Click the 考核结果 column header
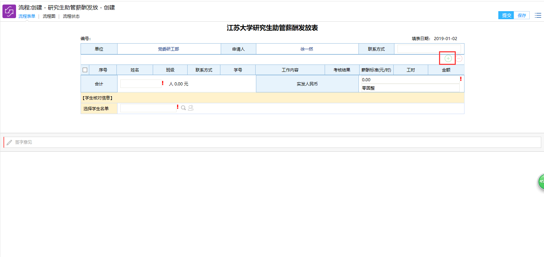Image resolution: width=544 pixels, height=257 pixels. [342, 70]
